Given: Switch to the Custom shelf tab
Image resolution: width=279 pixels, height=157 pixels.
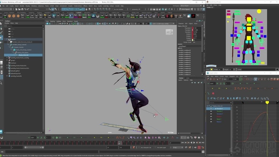Looking at the screenshot, I should point(79,13).
